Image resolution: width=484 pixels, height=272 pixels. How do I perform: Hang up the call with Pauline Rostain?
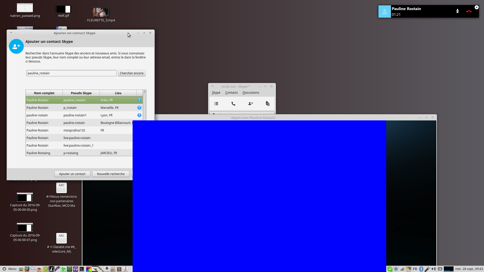coord(469,11)
